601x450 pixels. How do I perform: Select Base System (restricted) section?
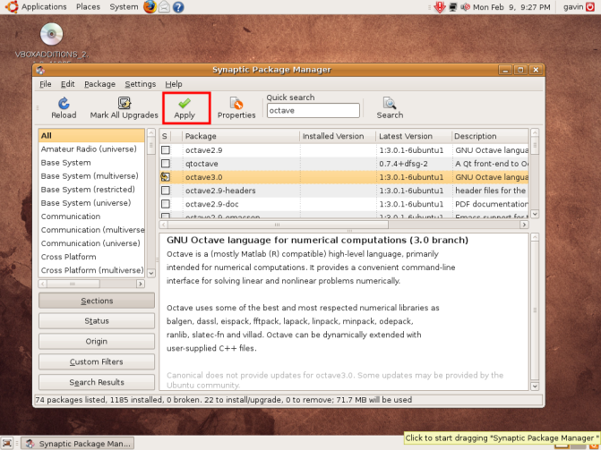(91, 190)
